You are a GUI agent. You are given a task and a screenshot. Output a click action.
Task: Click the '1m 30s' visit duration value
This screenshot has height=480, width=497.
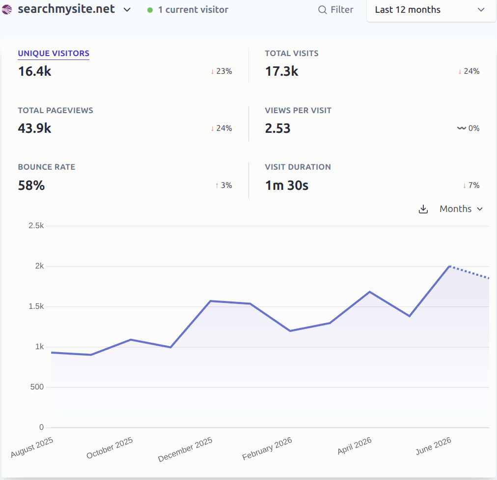287,185
